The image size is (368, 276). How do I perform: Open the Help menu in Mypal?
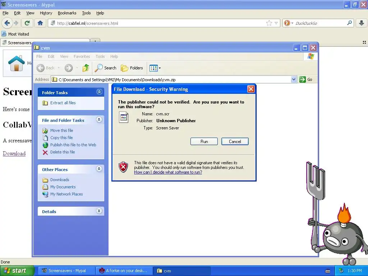pyautogui.click(x=100, y=13)
